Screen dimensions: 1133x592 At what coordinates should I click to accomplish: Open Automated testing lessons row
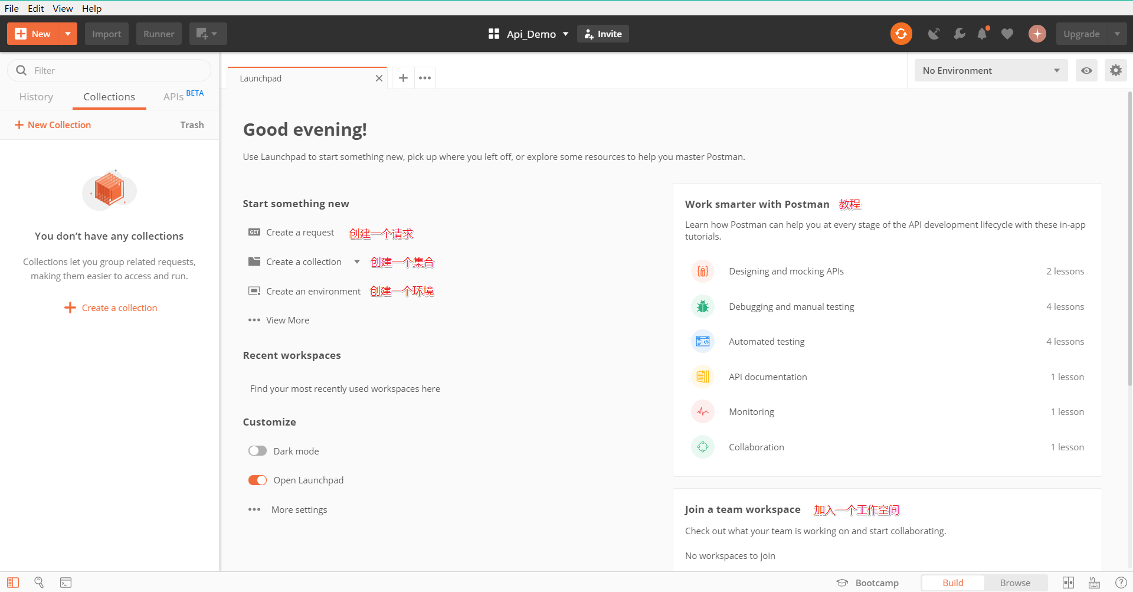pyautogui.click(x=888, y=341)
